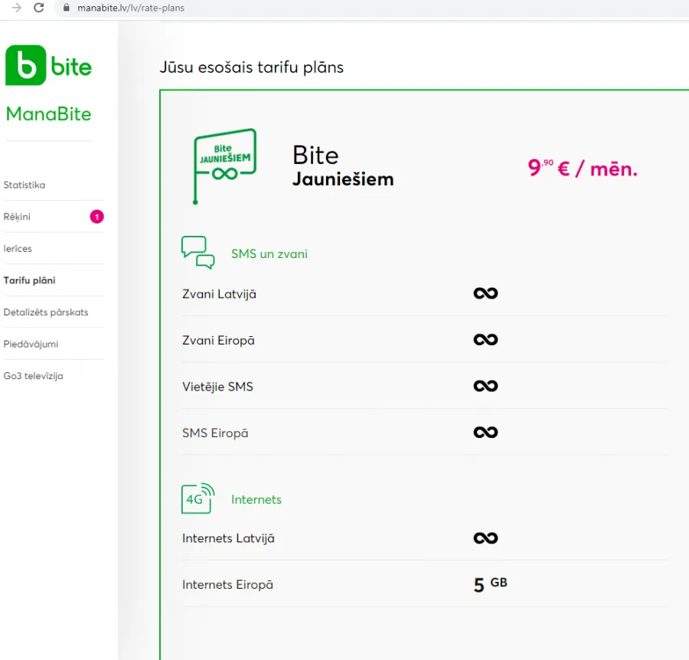
Task: Click the 9,90 € / mēn. price
Action: pyautogui.click(x=583, y=168)
